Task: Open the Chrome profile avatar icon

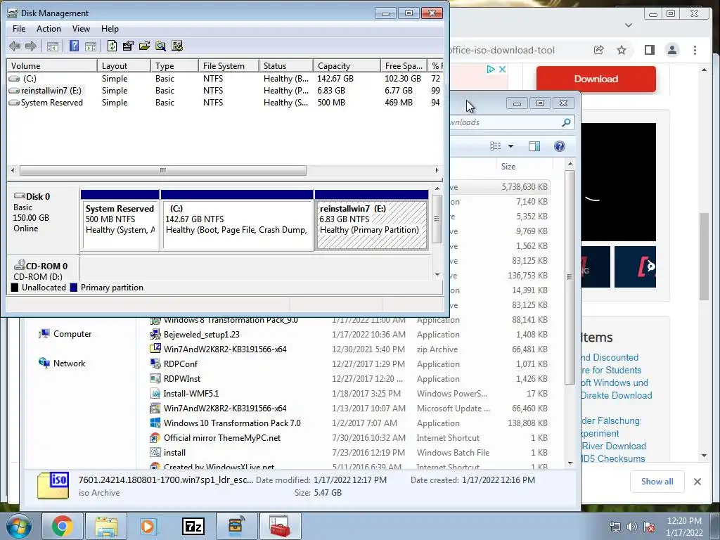Action: (671, 50)
